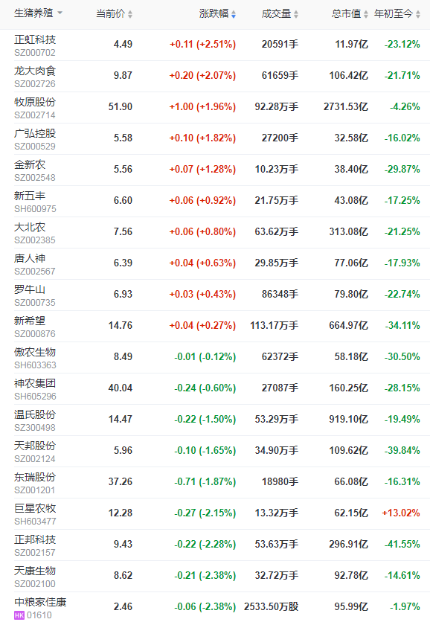Select stock code SZ300498
Screen dimensions: 430x622
point(35,428)
